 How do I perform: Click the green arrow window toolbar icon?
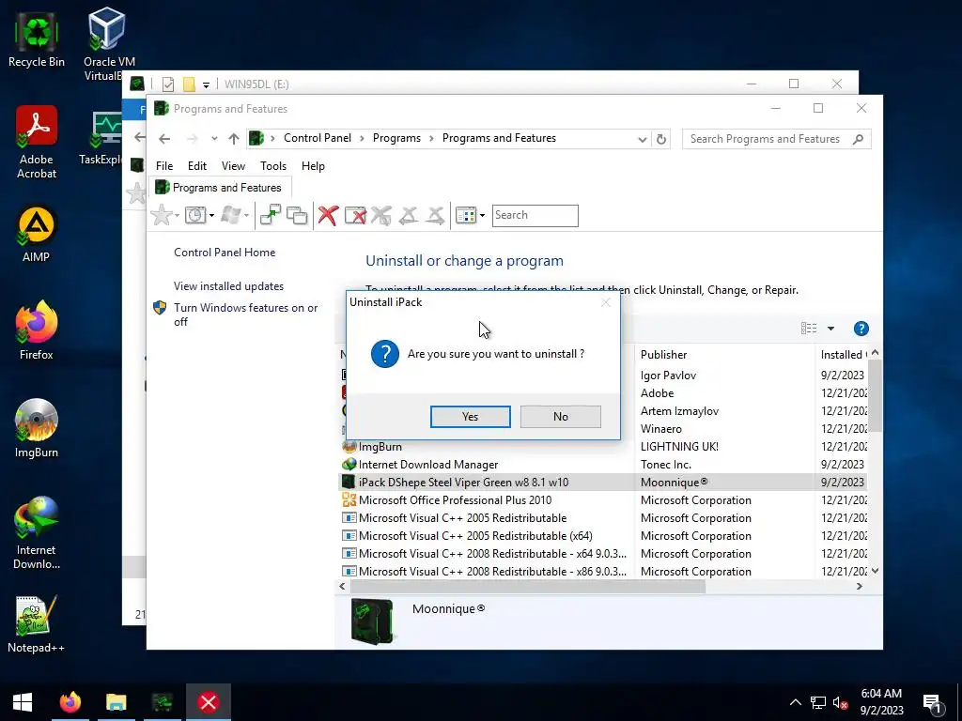270,215
